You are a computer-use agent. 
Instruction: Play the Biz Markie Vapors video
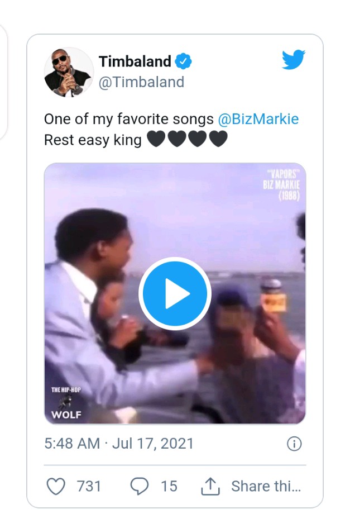175,293
